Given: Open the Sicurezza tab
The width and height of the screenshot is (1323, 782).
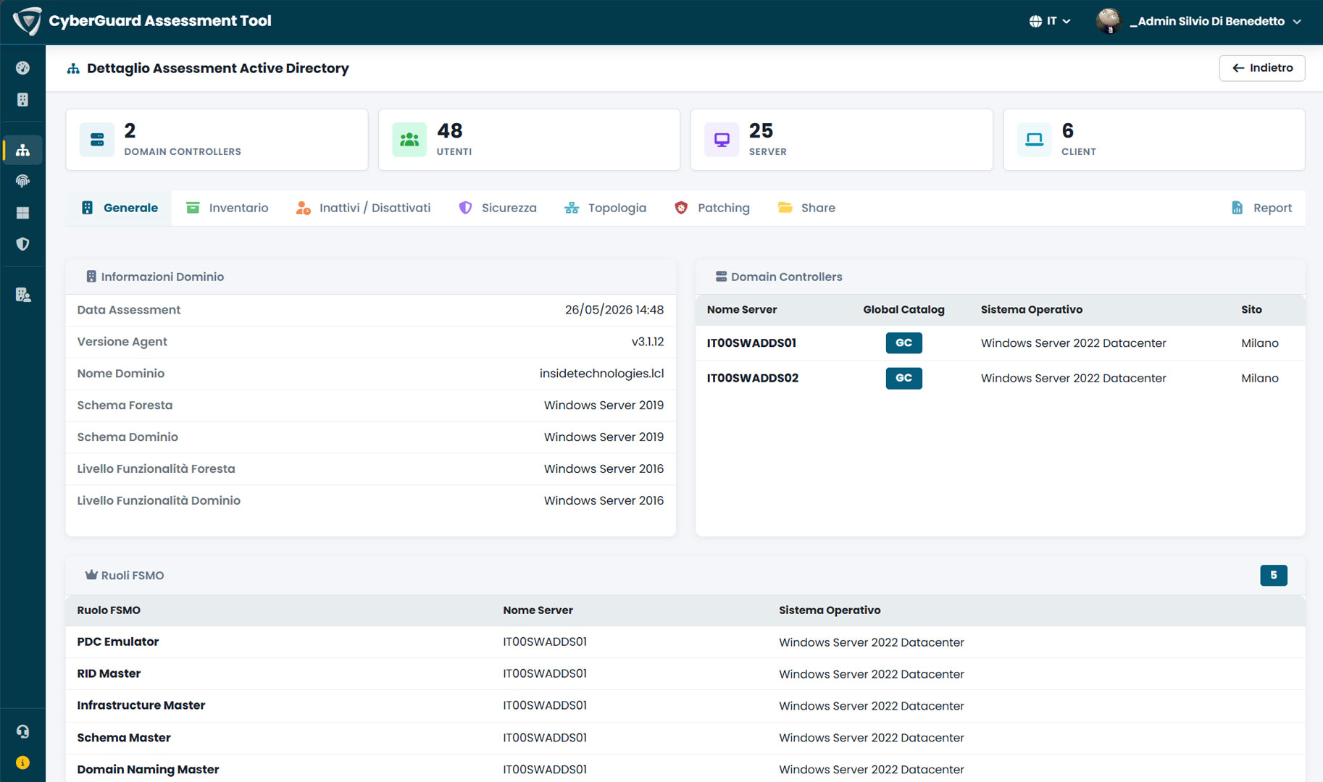Looking at the screenshot, I should click(x=498, y=208).
